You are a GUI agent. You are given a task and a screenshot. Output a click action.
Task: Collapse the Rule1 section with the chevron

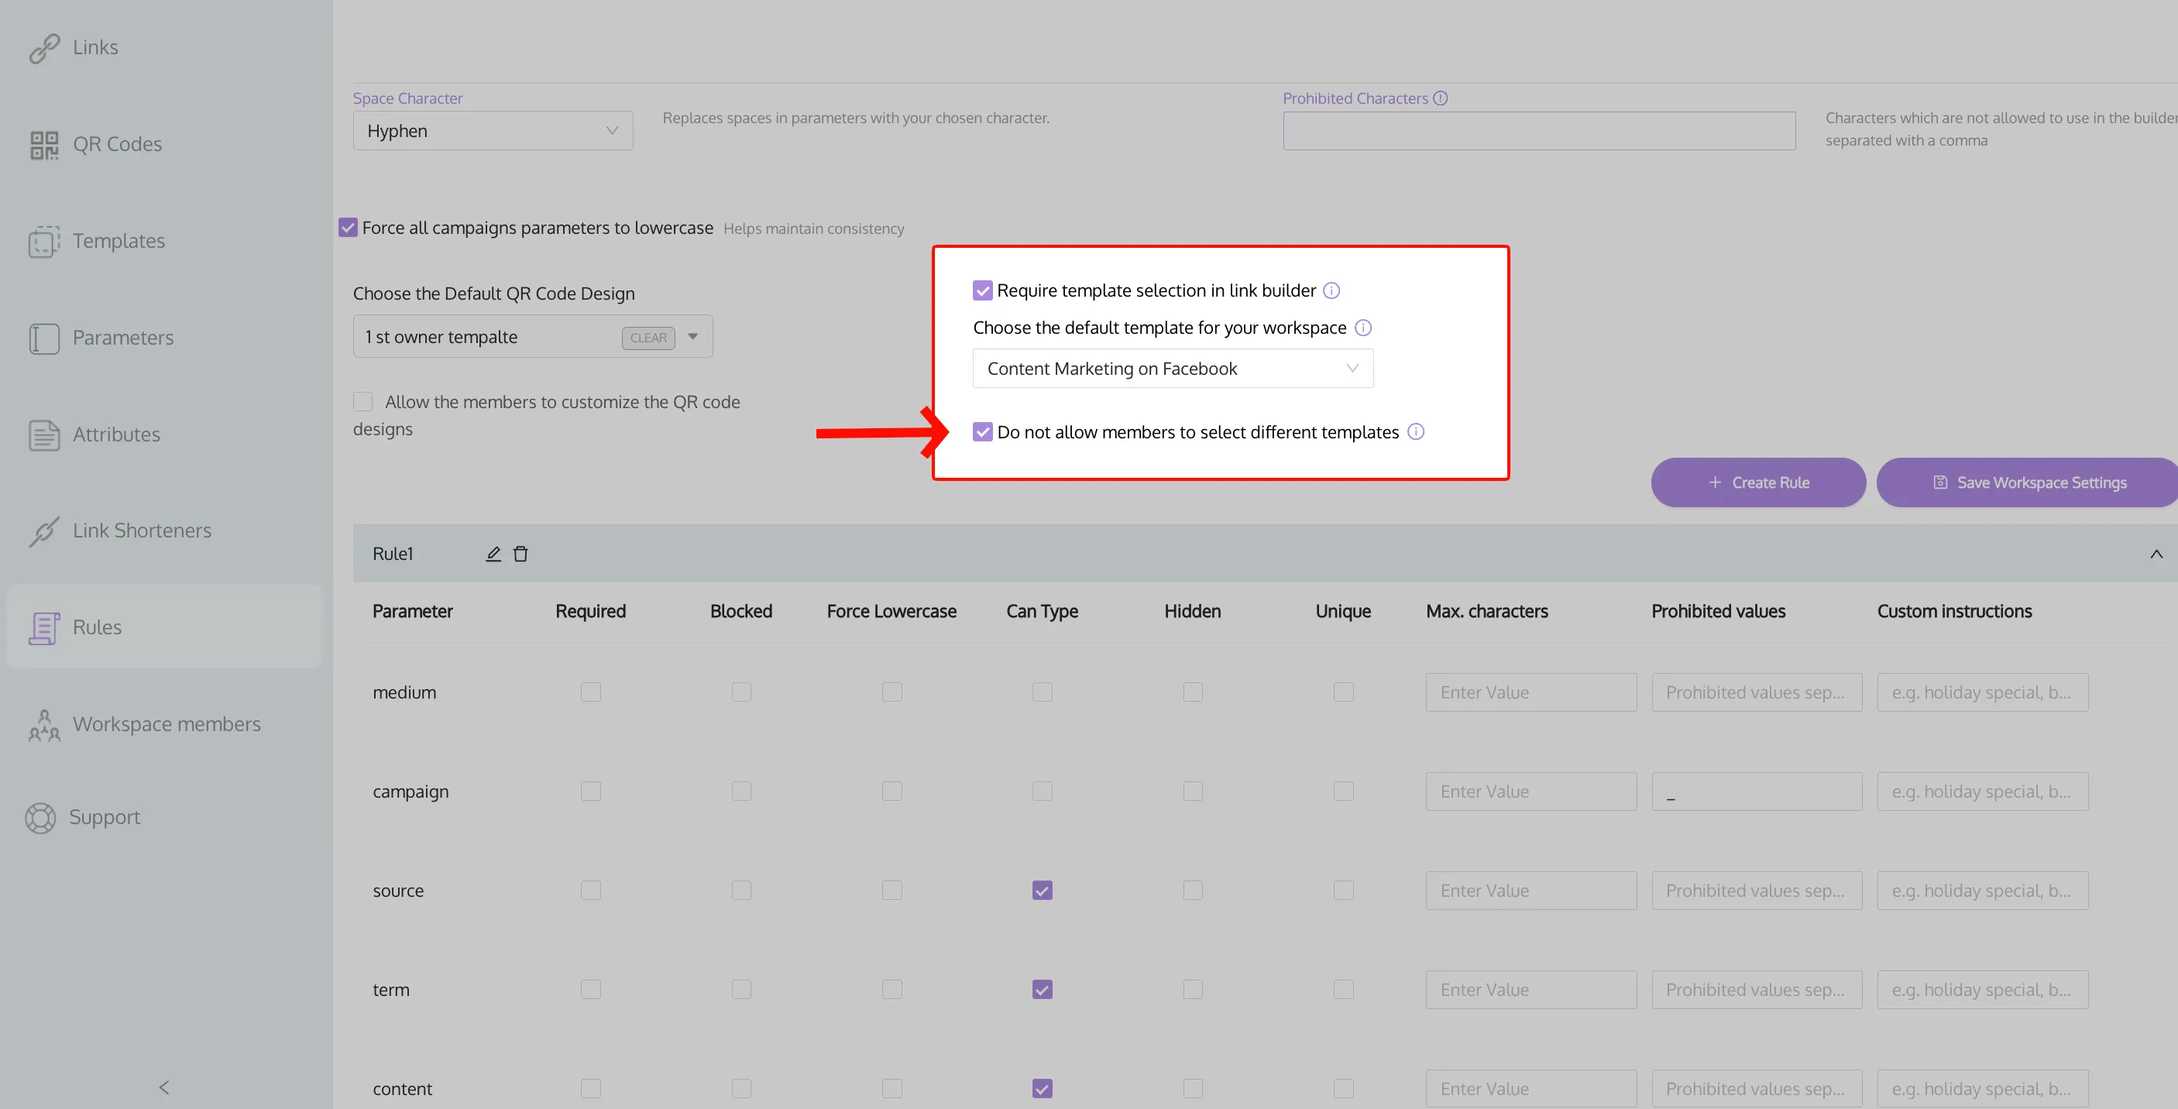click(x=2156, y=554)
